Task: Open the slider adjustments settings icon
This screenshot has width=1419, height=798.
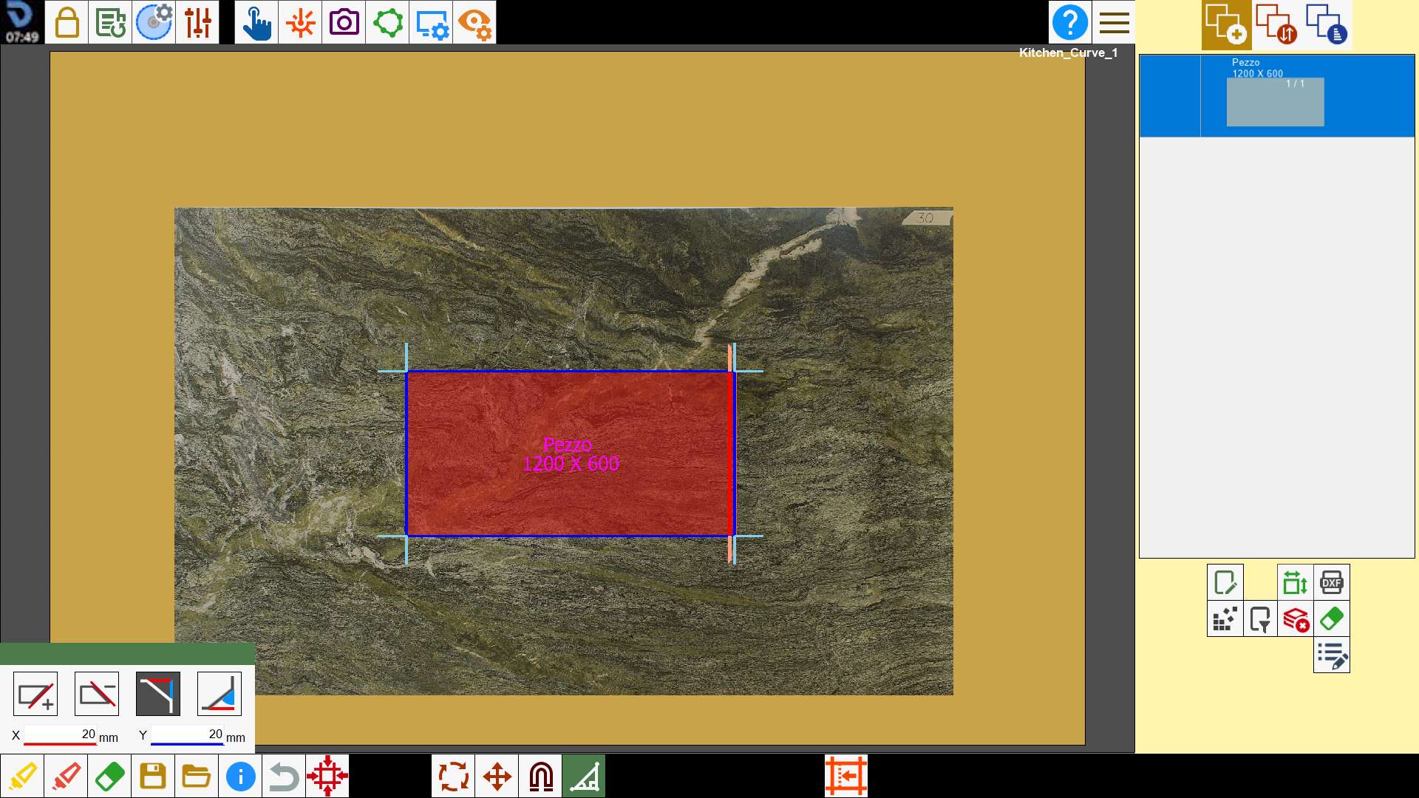Action: click(197, 22)
